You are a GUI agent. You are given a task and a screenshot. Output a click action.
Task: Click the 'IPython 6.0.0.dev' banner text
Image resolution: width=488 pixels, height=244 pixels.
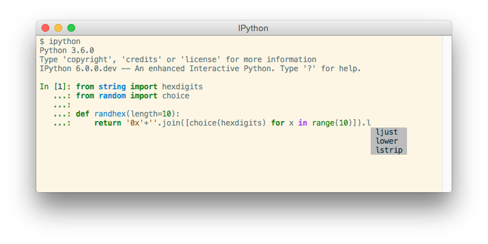click(x=78, y=69)
